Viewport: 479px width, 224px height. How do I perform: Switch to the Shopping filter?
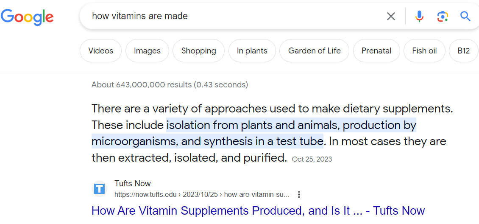pyautogui.click(x=198, y=51)
